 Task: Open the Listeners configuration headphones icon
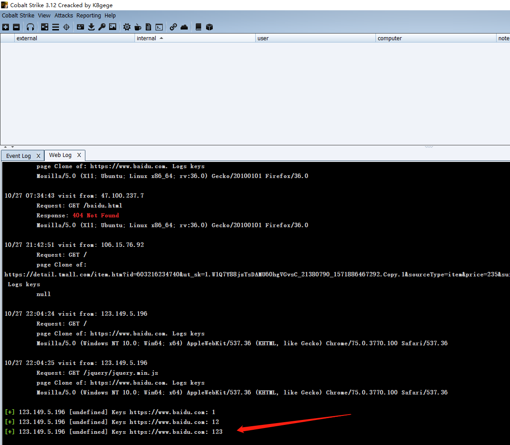(30, 27)
